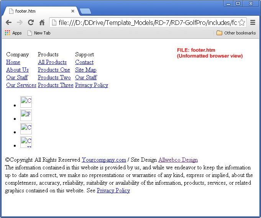The image size is (261, 218).
Task: Click the Forward navigation arrow
Action: point(20,23)
